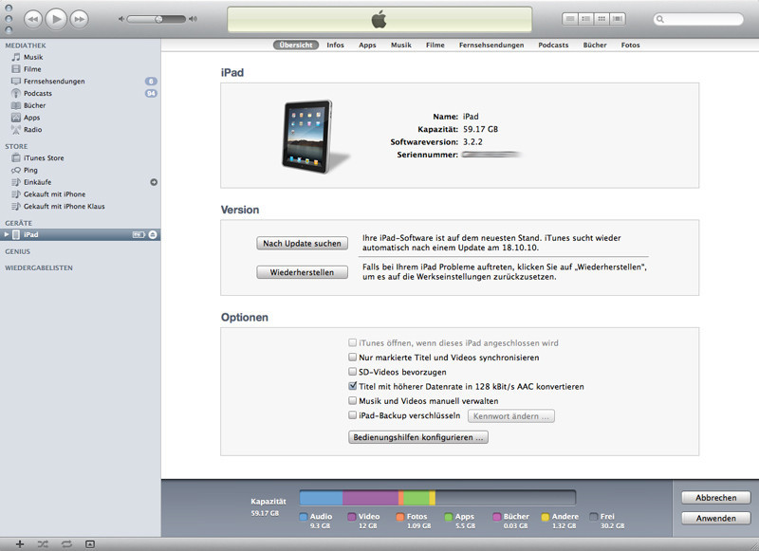759x551 pixels.
Task: Switch to the Podcasts tab
Action: (x=553, y=45)
